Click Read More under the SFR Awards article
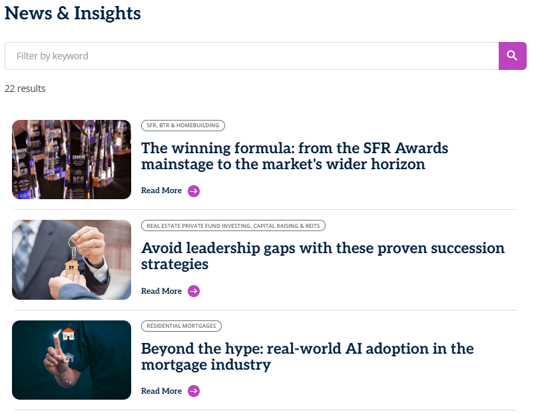The height and width of the screenshot is (413, 536). (161, 191)
